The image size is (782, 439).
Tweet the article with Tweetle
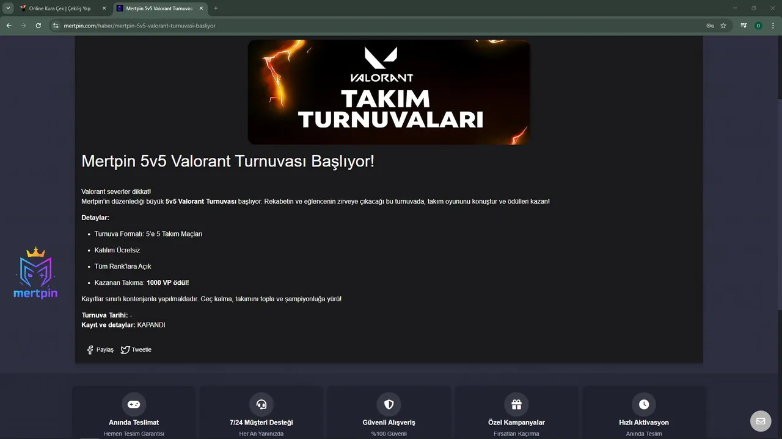pyautogui.click(x=136, y=350)
